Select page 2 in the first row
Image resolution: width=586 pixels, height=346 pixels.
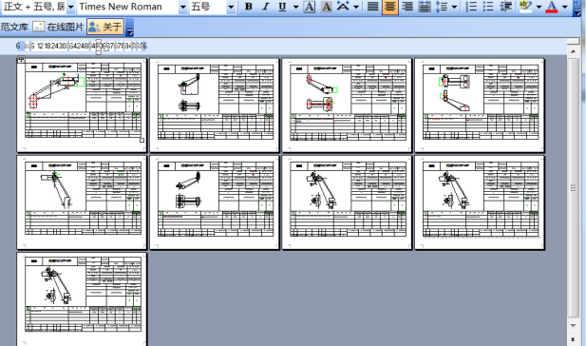coord(214,106)
